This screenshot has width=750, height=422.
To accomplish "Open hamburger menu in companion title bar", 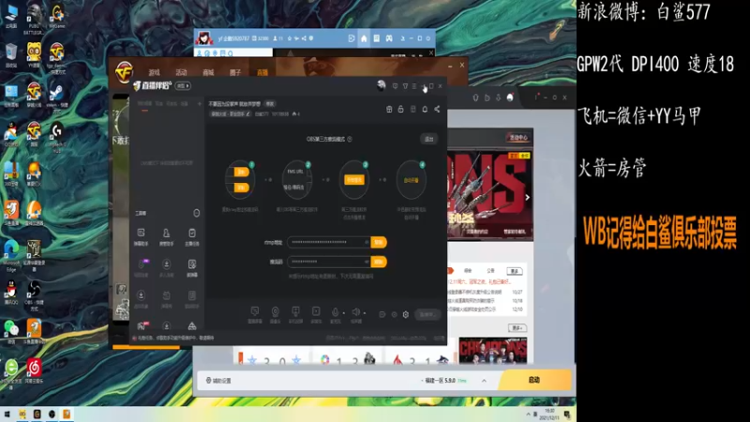I will click(x=414, y=86).
